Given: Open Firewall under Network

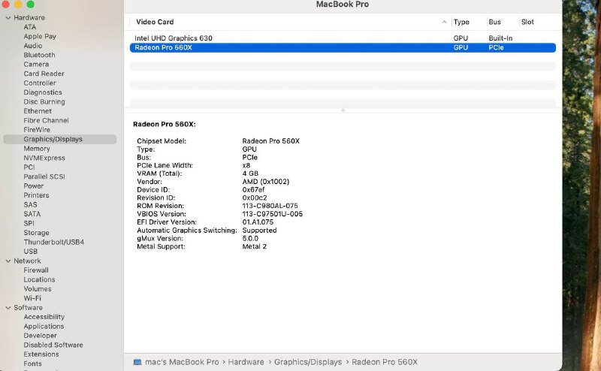Looking at the screenshot, I should click(x=36, y=270).
